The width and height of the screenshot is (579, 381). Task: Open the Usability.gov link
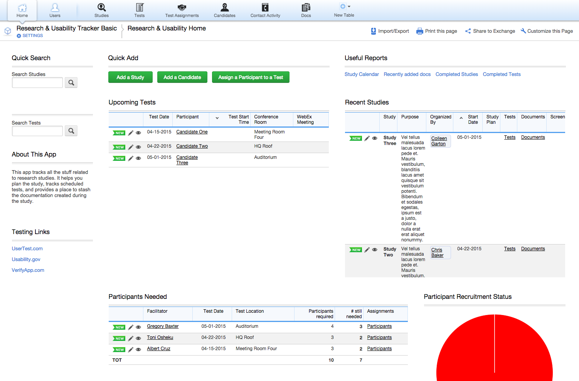pos(26,260)
